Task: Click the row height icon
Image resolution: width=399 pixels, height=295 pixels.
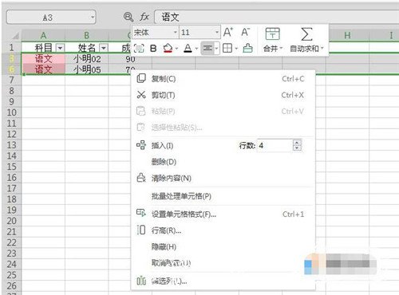Action: (x=141, y=230)
